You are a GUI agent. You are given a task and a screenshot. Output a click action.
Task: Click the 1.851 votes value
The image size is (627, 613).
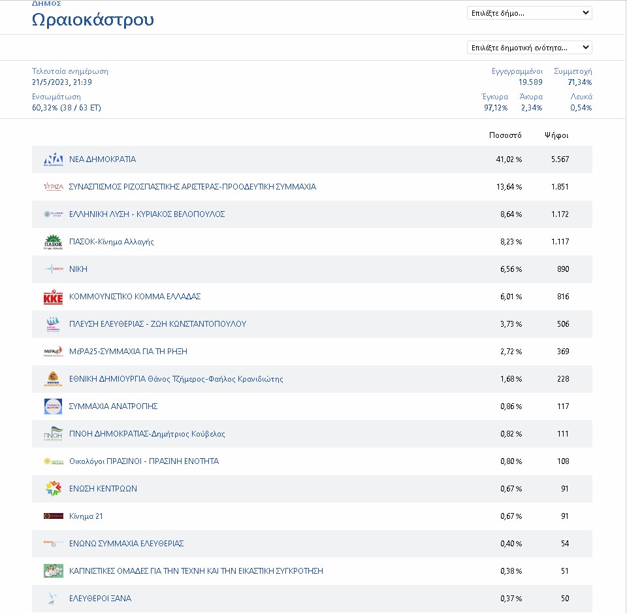click(560, 187)
